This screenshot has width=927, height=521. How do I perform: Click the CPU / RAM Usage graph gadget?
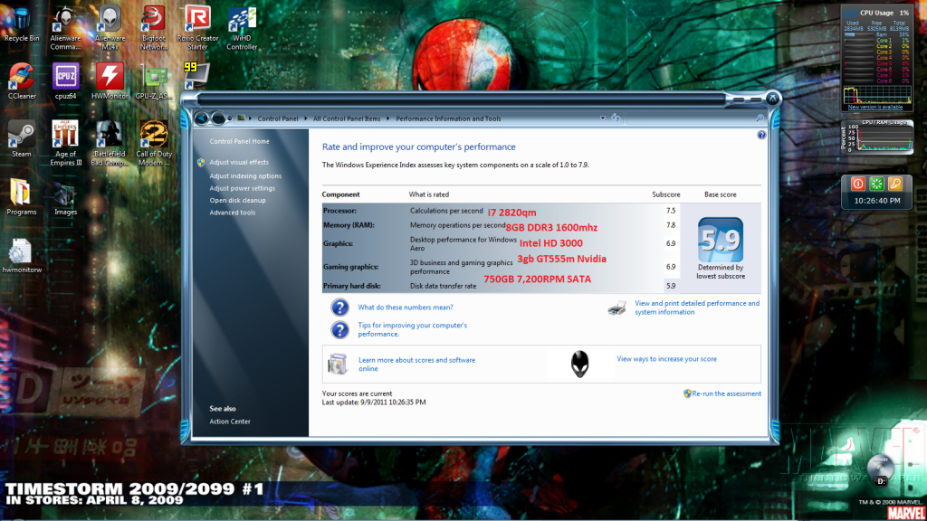tap(876, 137)
